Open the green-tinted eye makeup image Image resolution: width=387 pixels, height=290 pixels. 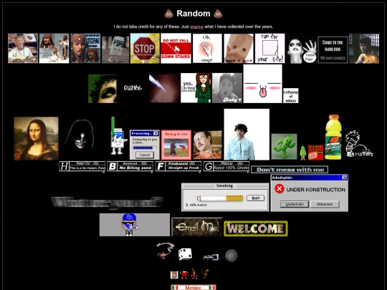(x=102, y=89)
